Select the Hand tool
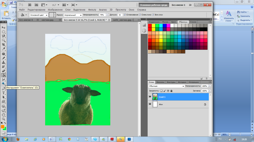The width and height of the screenshot is (254, 142). click(x=4, y=115)
